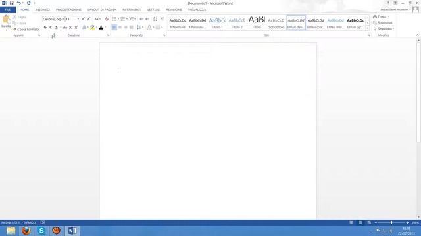Open Firefox from the taskbar

[26, 231]
